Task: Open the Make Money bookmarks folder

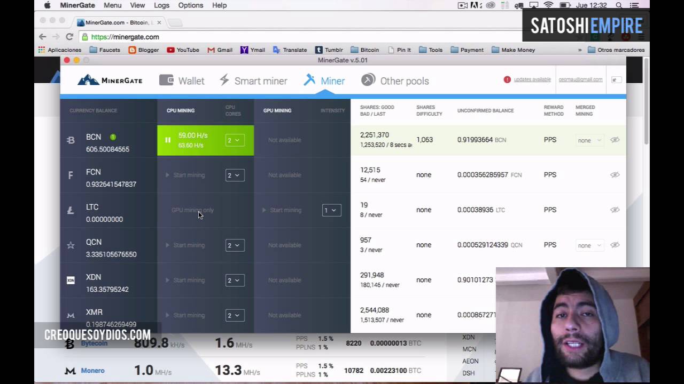Action: pyautogui.click(x=513, y=50)
